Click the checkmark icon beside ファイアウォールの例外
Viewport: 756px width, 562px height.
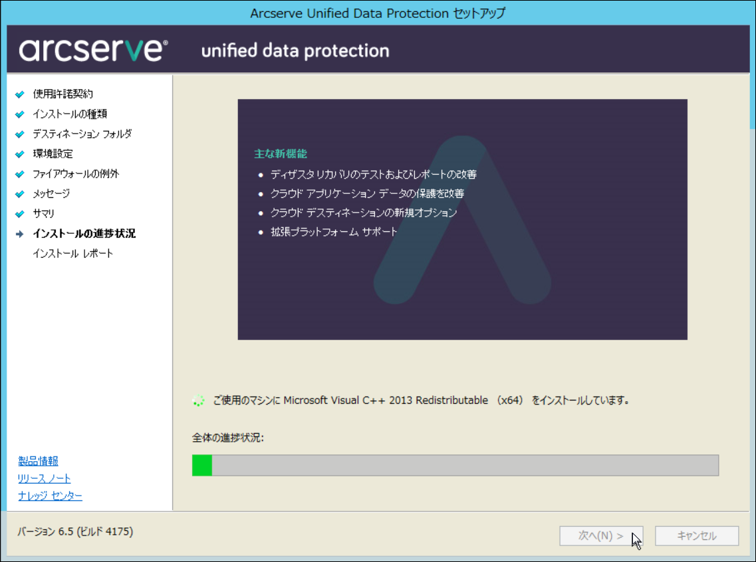(20, 174)
